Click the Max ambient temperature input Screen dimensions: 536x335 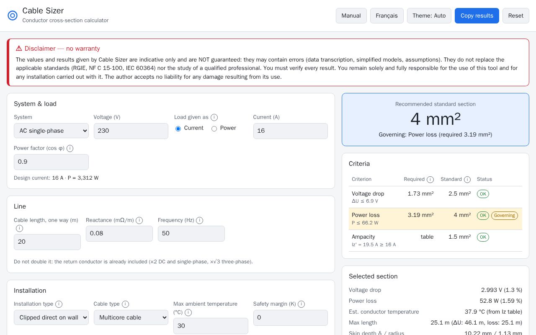click(x=211, y=326)
